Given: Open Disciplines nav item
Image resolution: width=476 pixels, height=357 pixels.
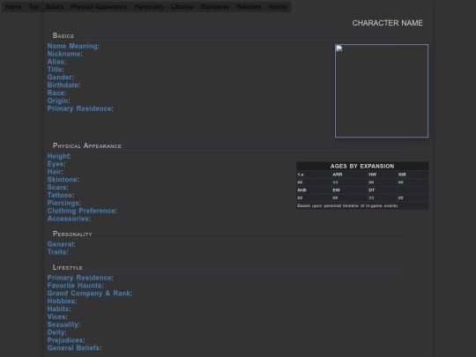Looking at the screenshot, I should click(214, 7).
